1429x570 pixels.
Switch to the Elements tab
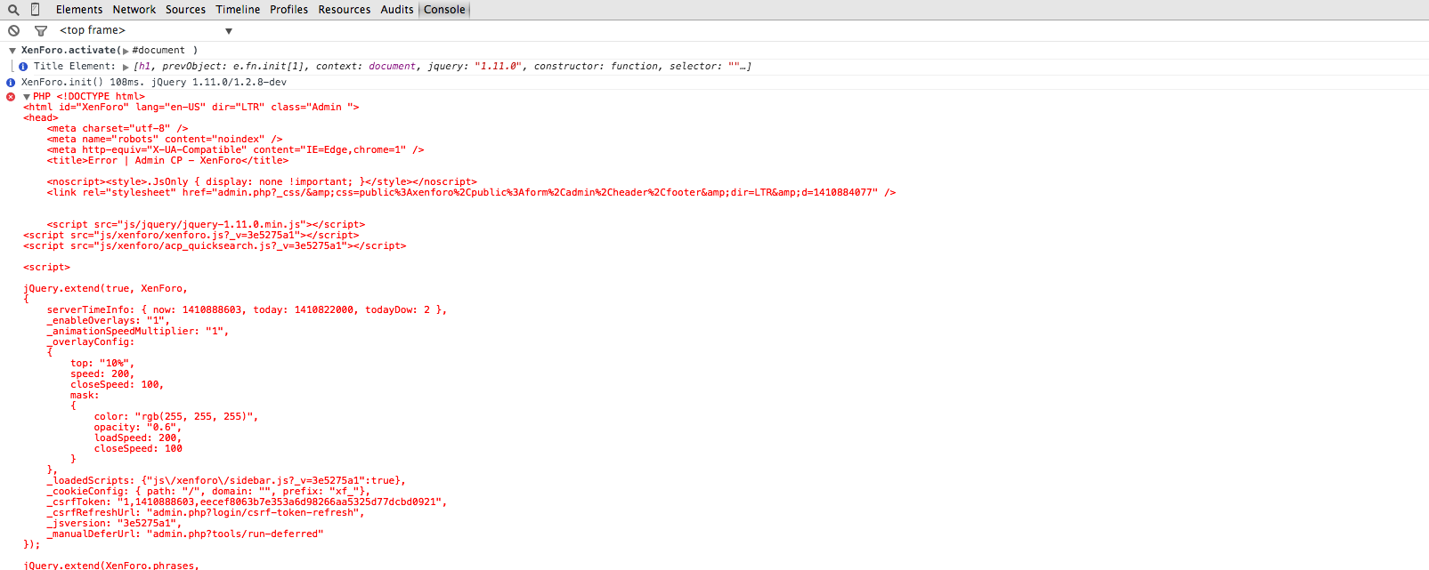(79, 10)
